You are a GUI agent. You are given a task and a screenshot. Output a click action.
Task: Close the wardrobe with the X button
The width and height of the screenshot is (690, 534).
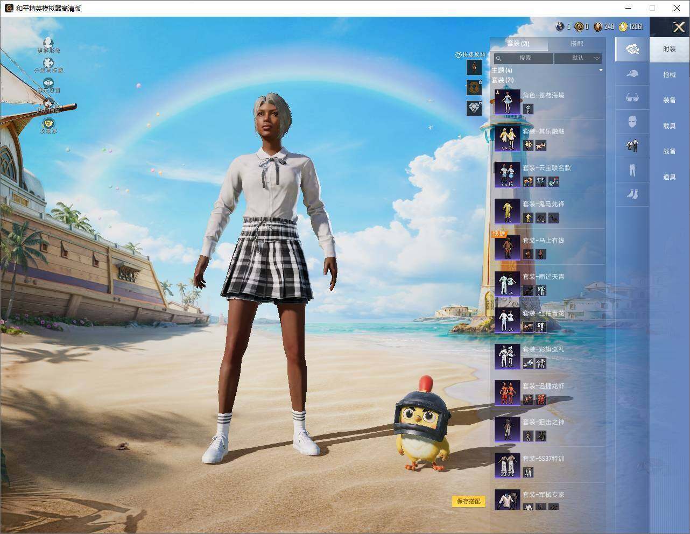click(679, 27)
